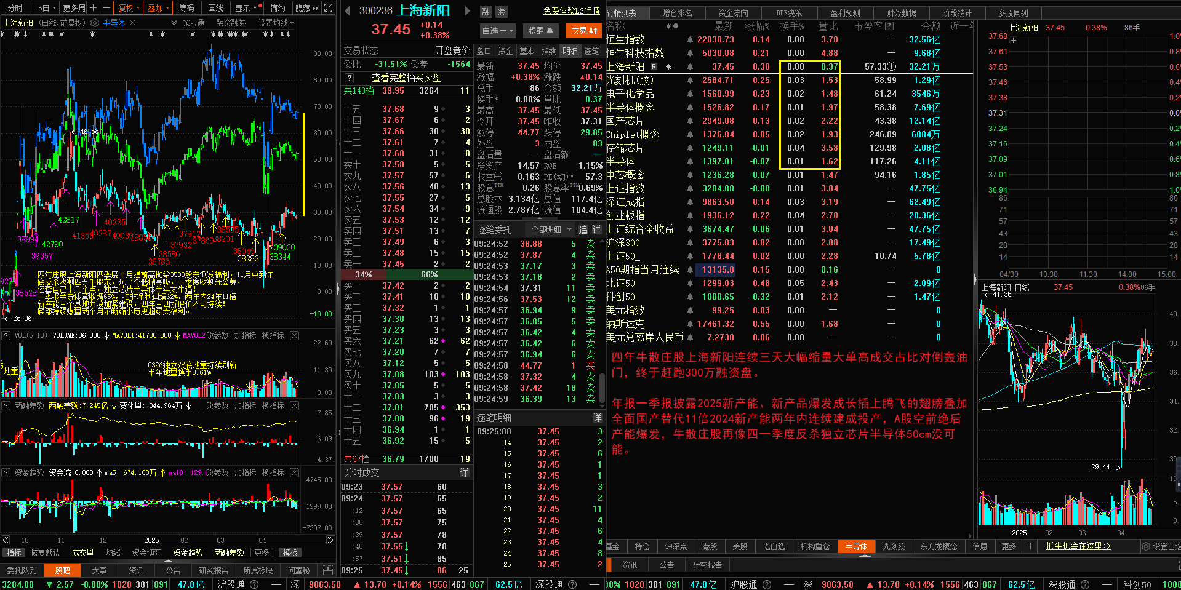Viewport: 1181px width, 590px height.
Task: Open the 5日 period dropdown
Action: pos(47,8)
